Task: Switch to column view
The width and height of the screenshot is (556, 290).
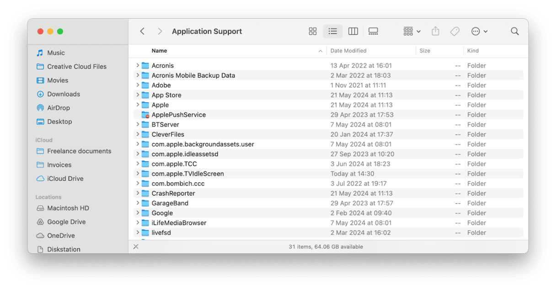Action: point(353,32)
